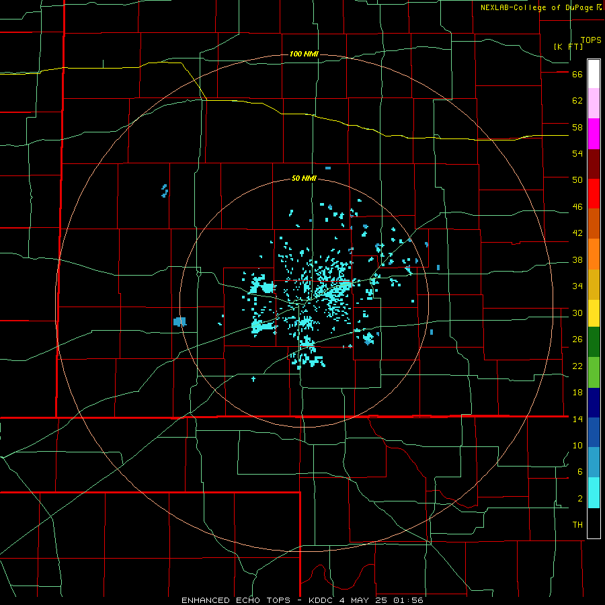605x605 pixels.
Task: Click the 2 scale label
Action: coord(579,499)
